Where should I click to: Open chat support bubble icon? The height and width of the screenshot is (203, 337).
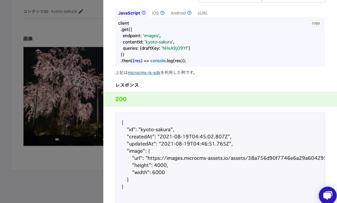pos(327,195)
